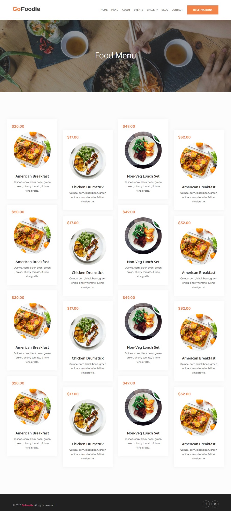Click the first Non-Veg Lunch Set title
Screen dimensions: 231x511
[143, 176]
